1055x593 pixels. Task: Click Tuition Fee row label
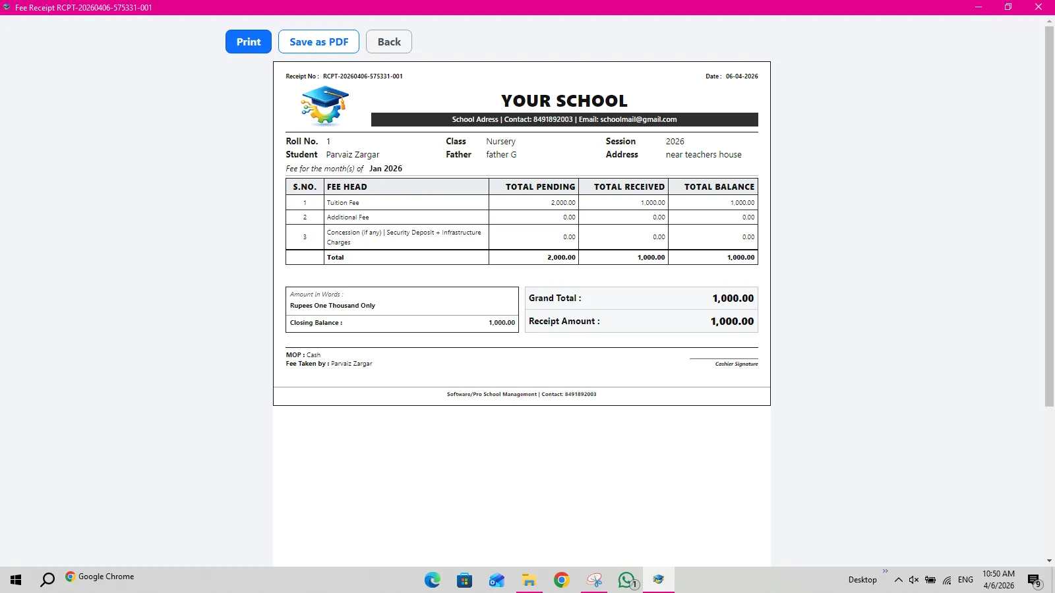(x=343, y=203)
